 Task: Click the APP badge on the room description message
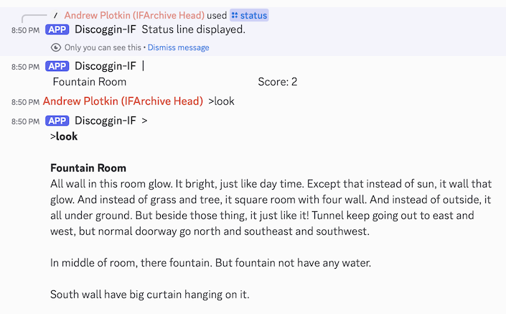coord(57,121)
